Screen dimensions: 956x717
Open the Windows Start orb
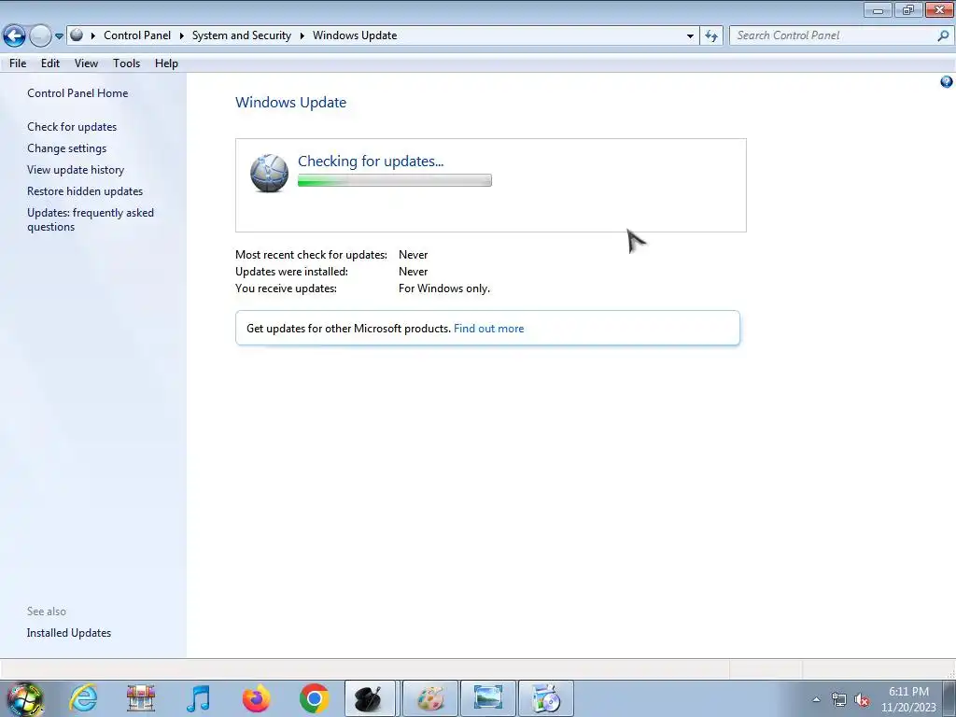[25, 698]
